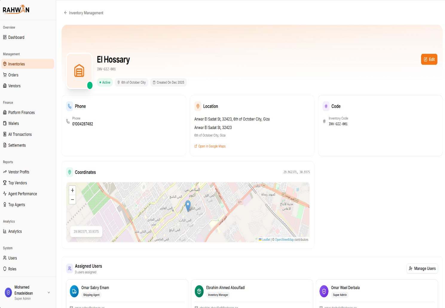Click the Assigned Users icon
Viewport: 445px width, 308px height.
click(70, 269)
